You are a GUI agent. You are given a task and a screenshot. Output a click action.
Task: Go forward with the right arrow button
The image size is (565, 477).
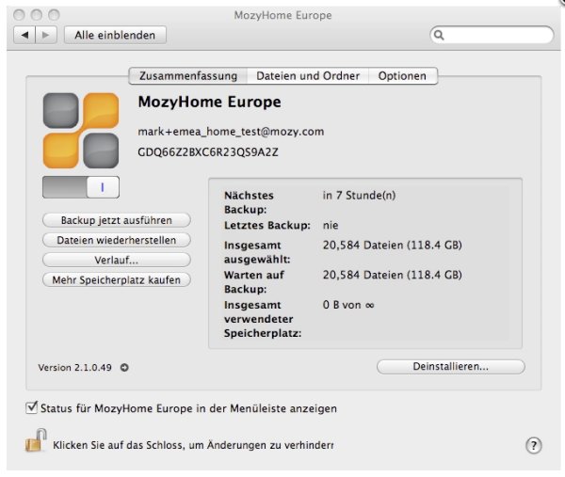pyautogui.click(x=46, y=35)
